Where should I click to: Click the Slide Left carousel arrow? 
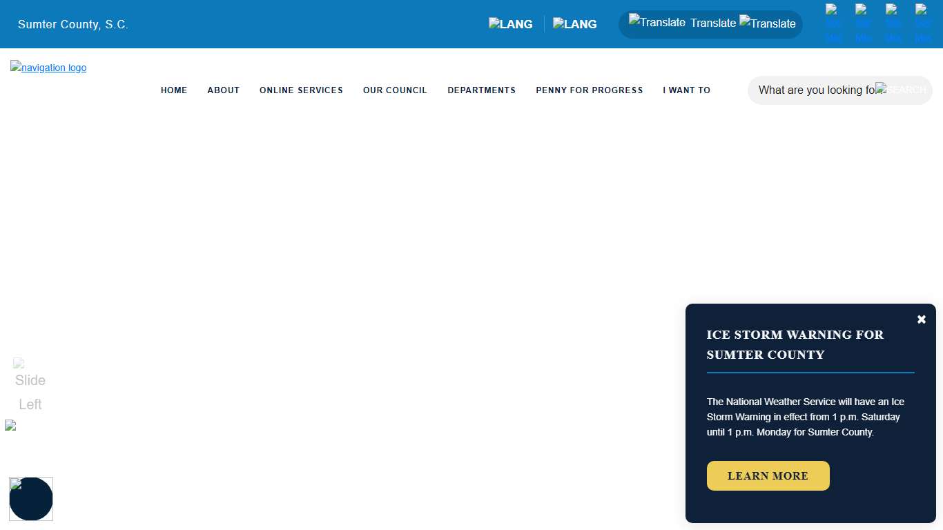point(30,385)
